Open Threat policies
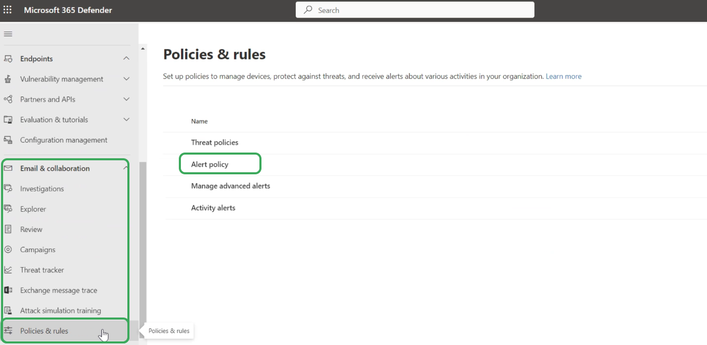Viewport: 707px width, 345px height. pos(215,142)
